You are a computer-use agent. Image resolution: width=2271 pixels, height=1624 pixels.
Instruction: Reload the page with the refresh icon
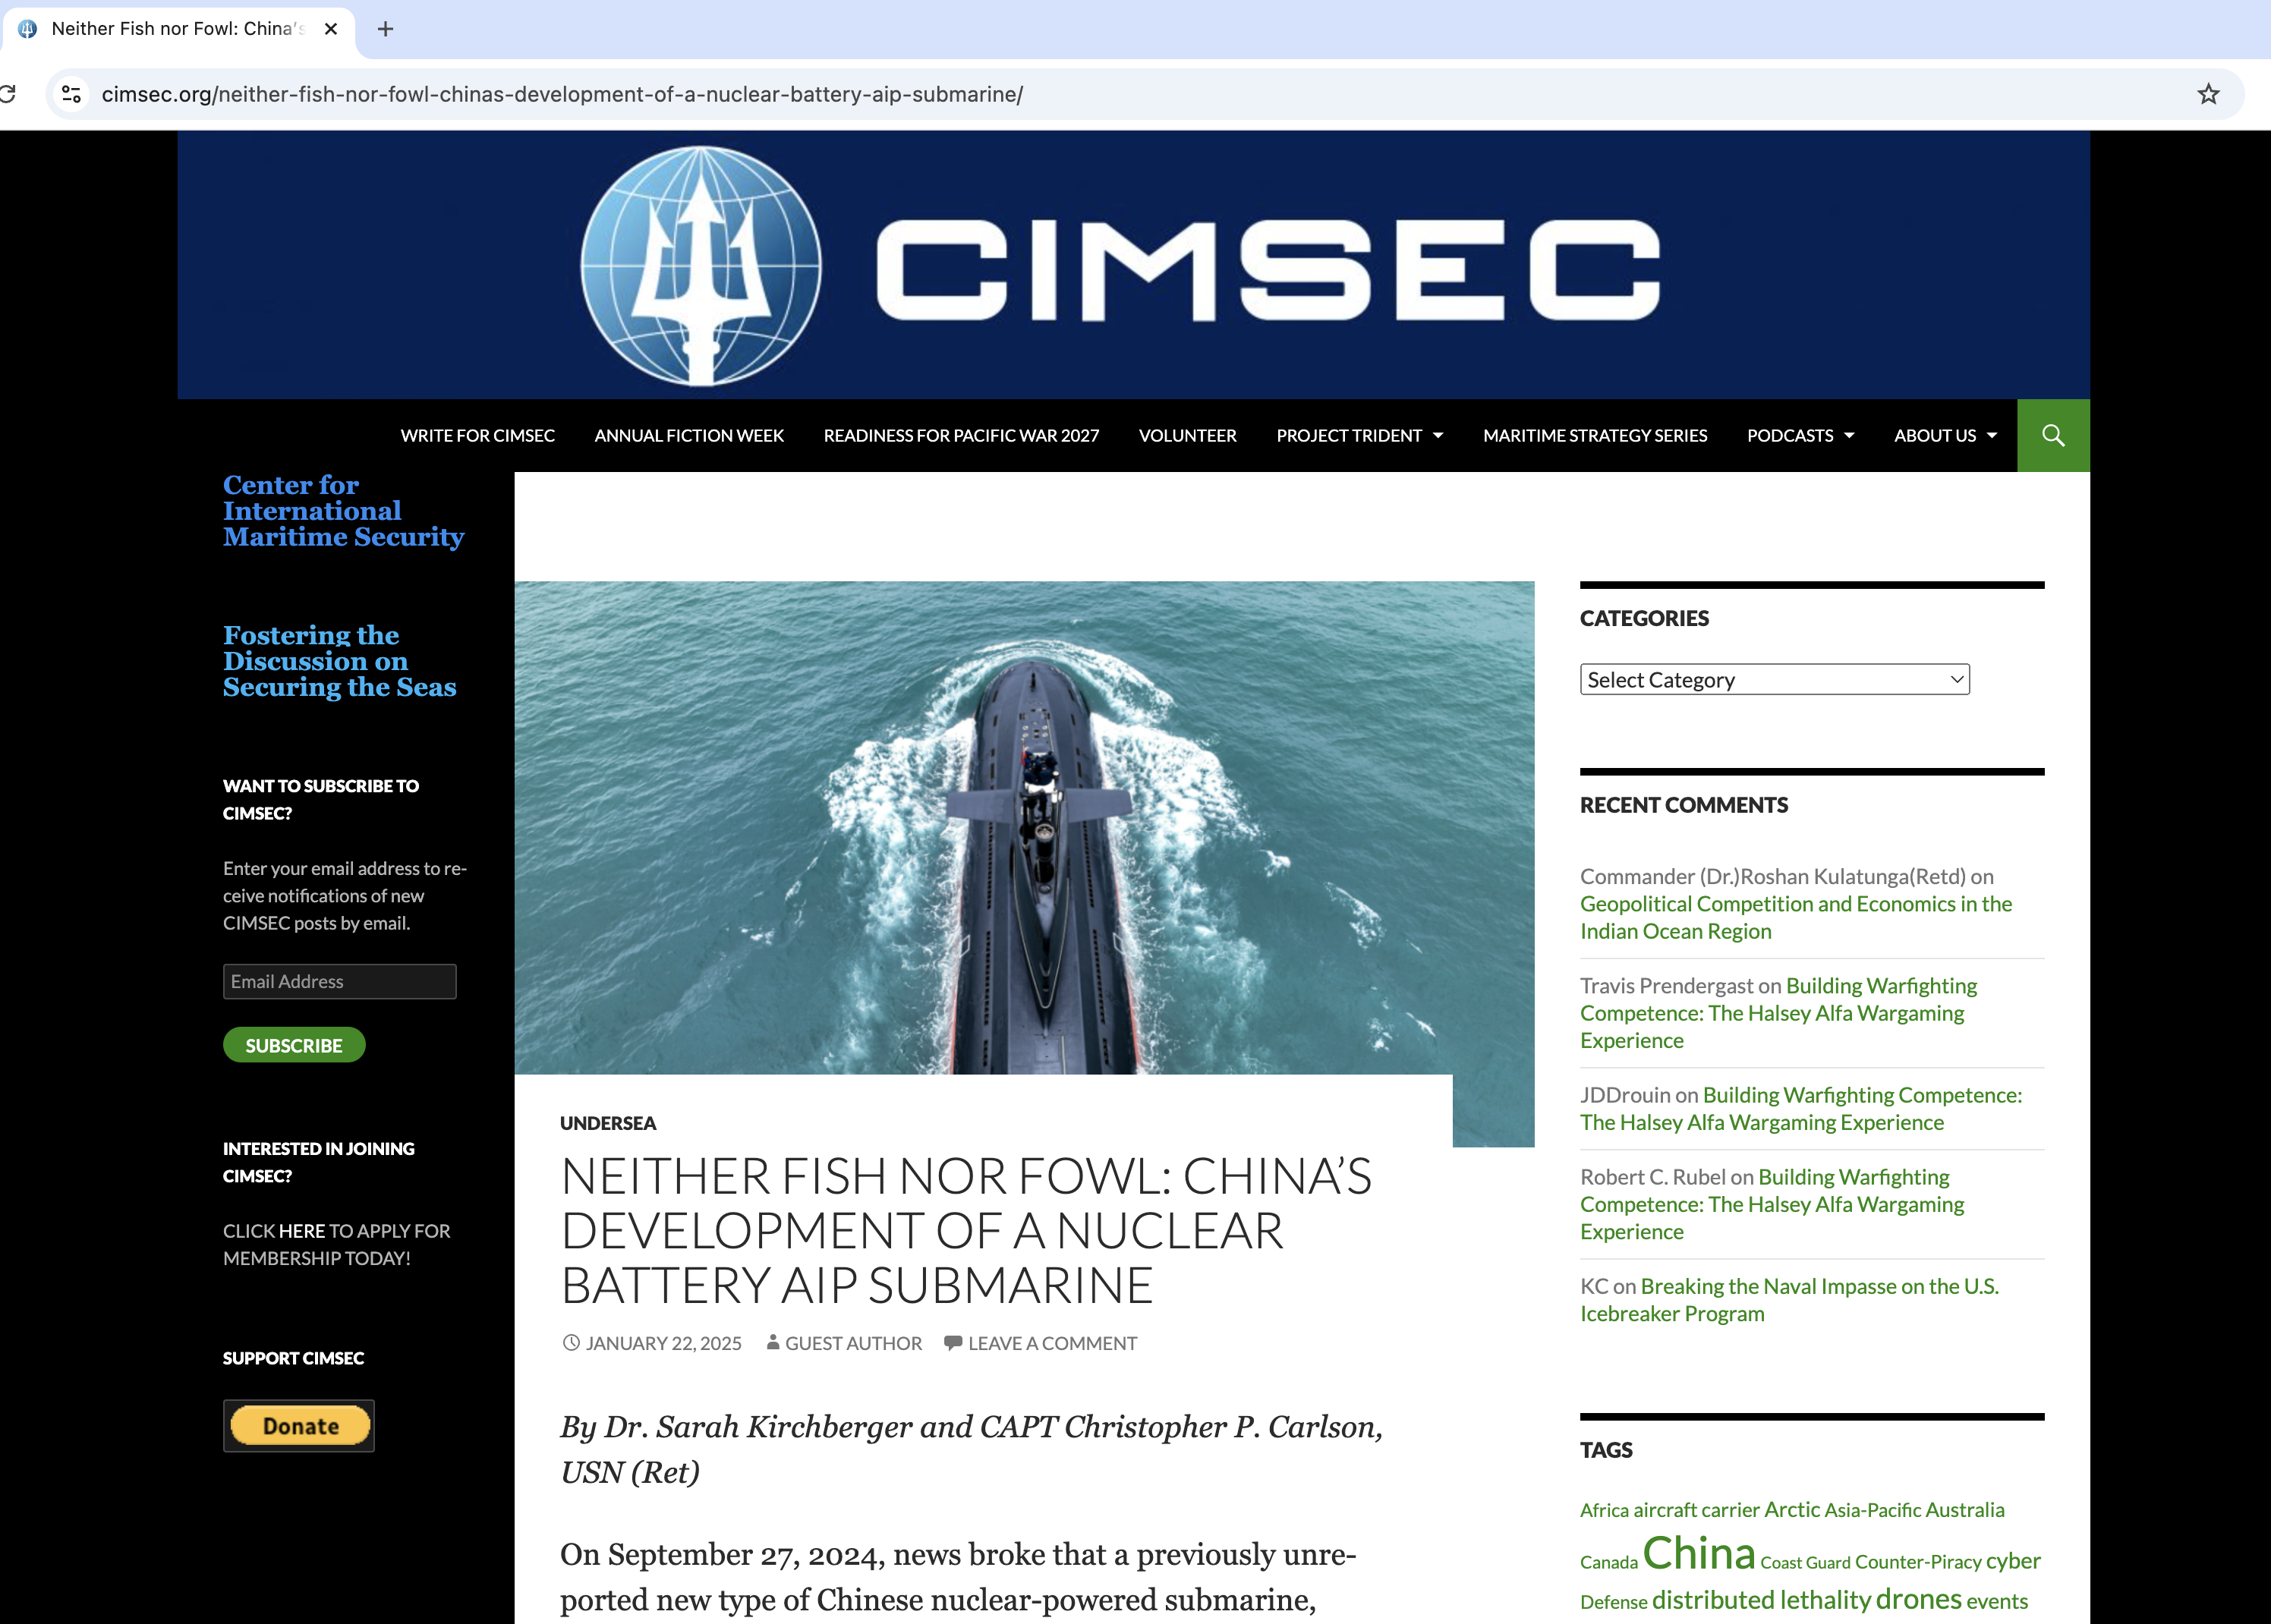click(7, 94)
